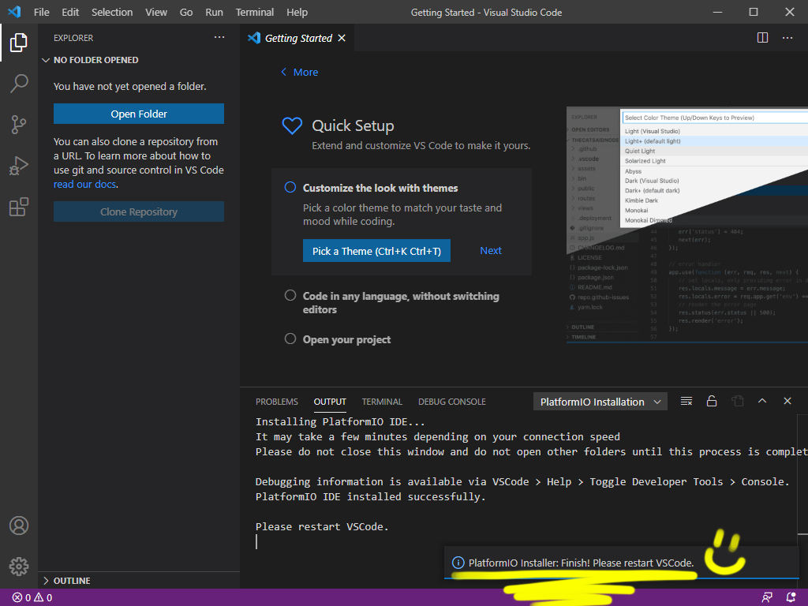Open the Accounts menu icon
Screen dimensions: 808x606
coord(19,526)
